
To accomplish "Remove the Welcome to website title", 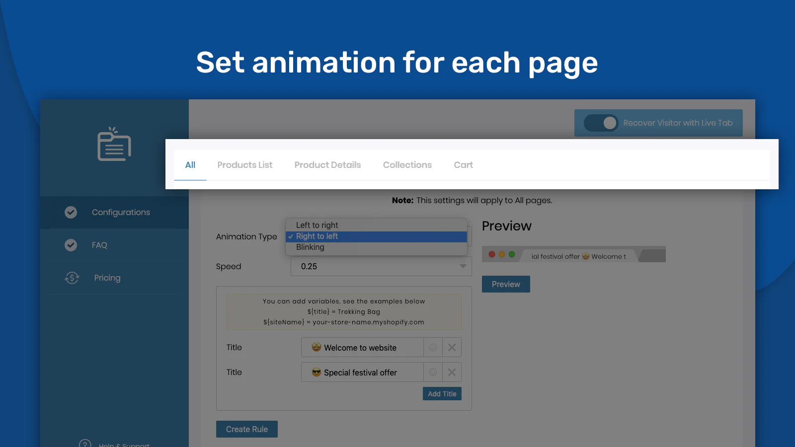I will (x=452, y=348).
